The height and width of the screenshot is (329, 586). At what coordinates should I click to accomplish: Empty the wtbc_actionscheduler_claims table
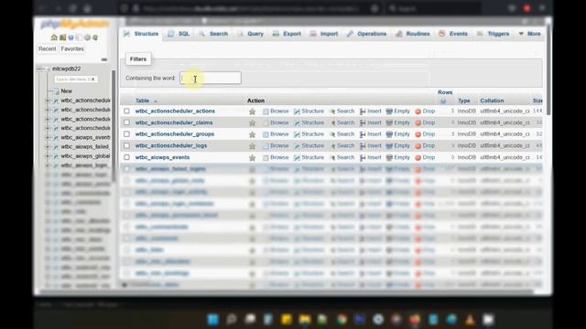398,122
